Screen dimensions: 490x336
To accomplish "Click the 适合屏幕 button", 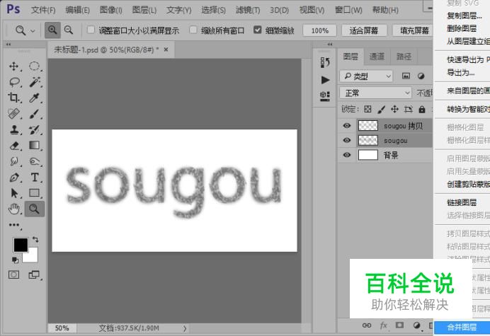I will click(364, 30).
